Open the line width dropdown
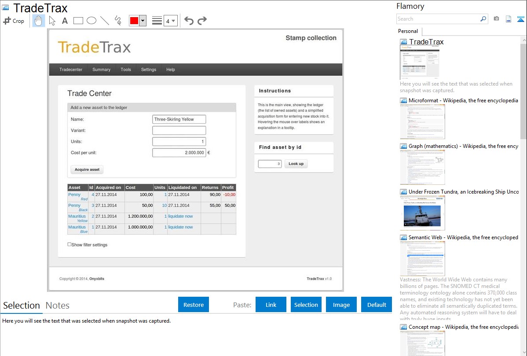Image resolution: width=527 pixels, height=356 pixels. (170, 21)
